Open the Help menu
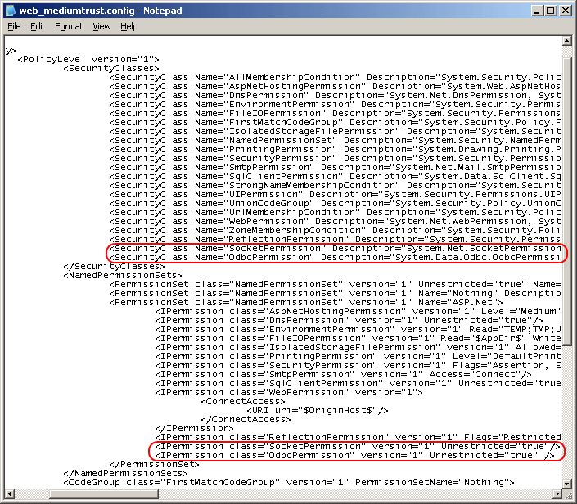This screenshot has width=577, height=504. 129,26
